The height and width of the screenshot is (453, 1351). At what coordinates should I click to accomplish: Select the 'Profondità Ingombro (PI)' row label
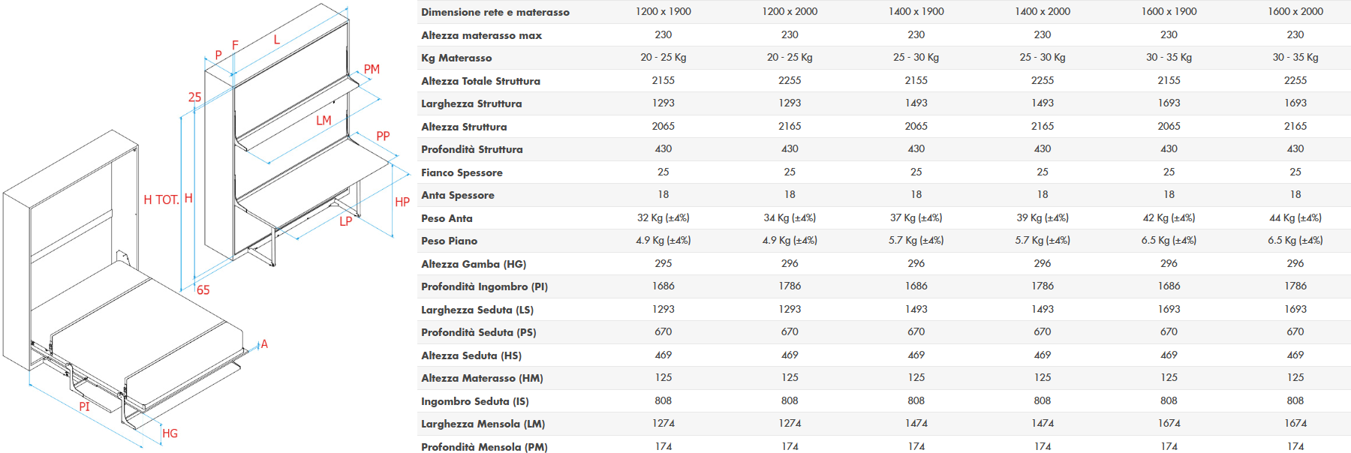[x=484, y=286]
